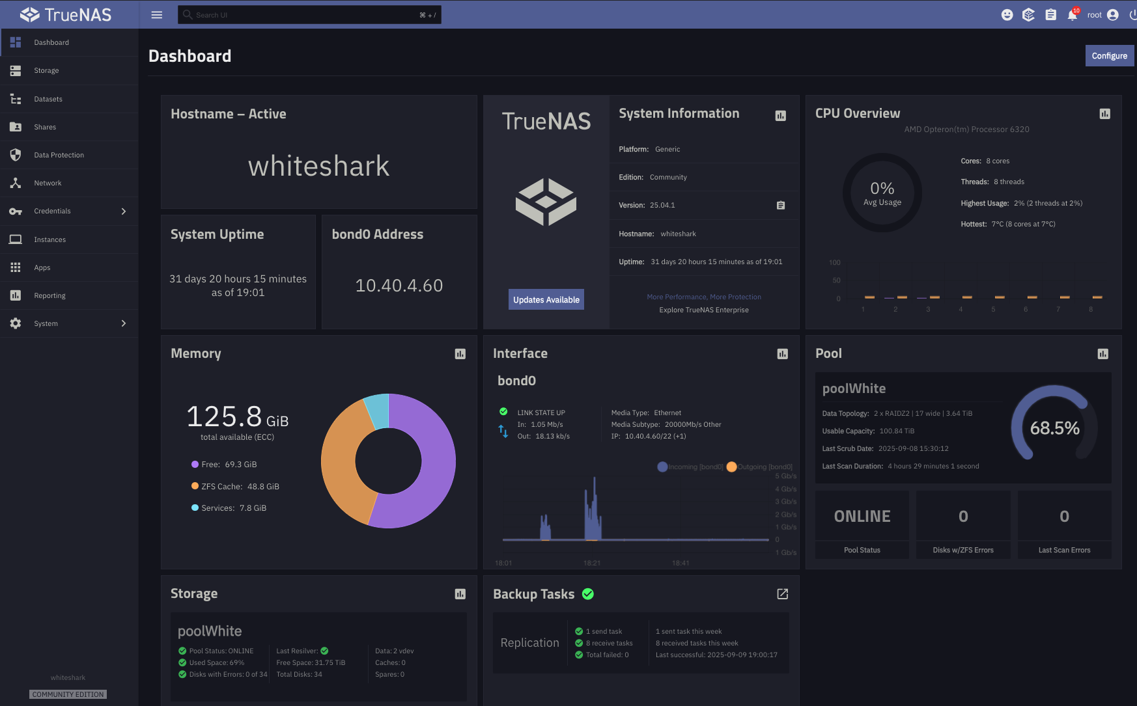Open System Information reports icon
1137x706 pixels.
pyautogui.click(x=781, y=116)
